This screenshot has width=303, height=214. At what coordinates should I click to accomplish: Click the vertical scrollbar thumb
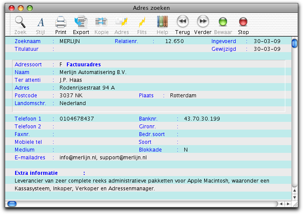click(294, 43)
